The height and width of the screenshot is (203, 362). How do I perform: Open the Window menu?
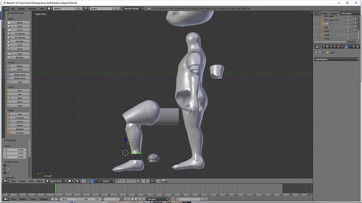32,8
